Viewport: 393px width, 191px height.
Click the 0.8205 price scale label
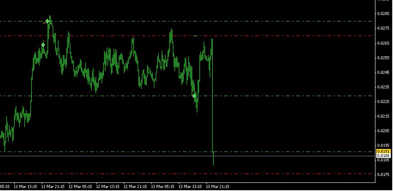click(x=384, y=130)
